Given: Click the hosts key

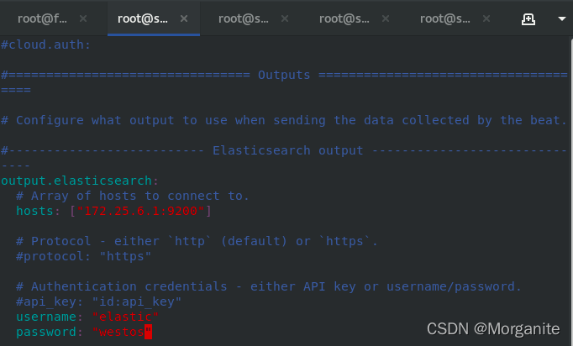Looking at the screenshot, I should pyautogui.click(x=34, y=211).
